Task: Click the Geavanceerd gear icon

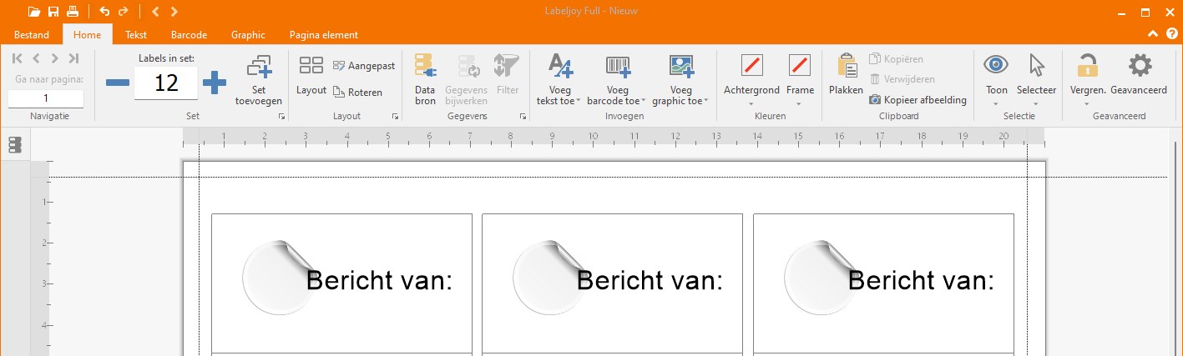Action: tap(1140, 65)
